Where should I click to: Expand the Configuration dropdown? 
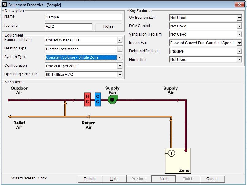[119, 66]
